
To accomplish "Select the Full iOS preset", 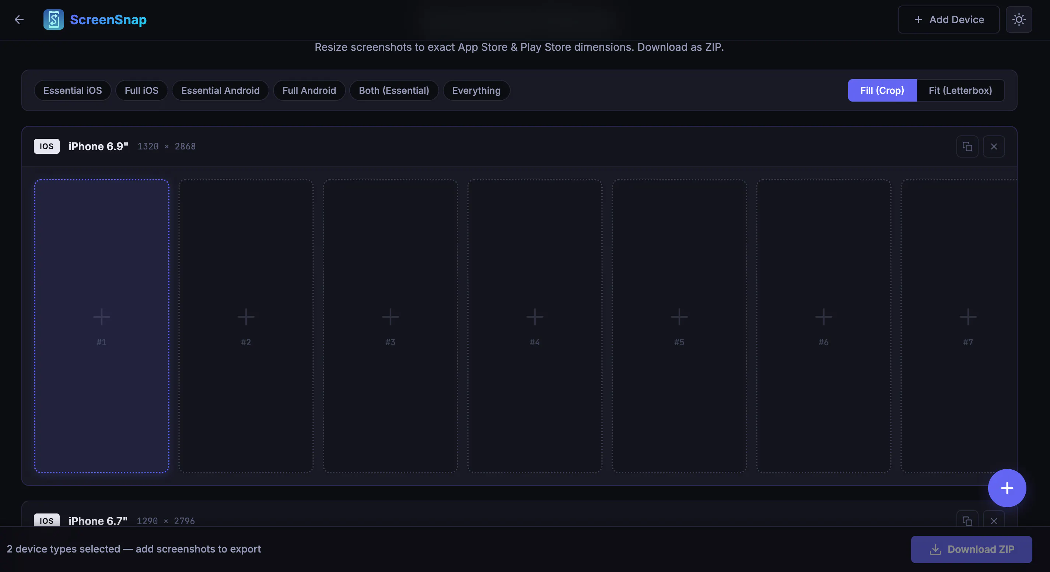I will click(141, 91).
